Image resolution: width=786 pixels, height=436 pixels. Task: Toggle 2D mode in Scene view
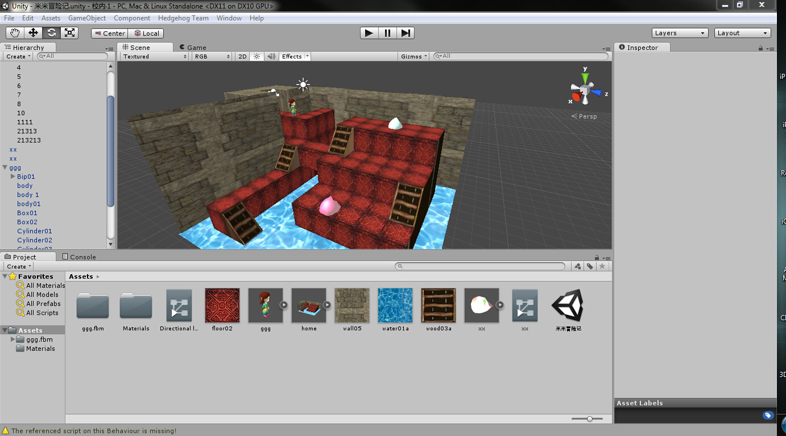[x=243, y=56]
